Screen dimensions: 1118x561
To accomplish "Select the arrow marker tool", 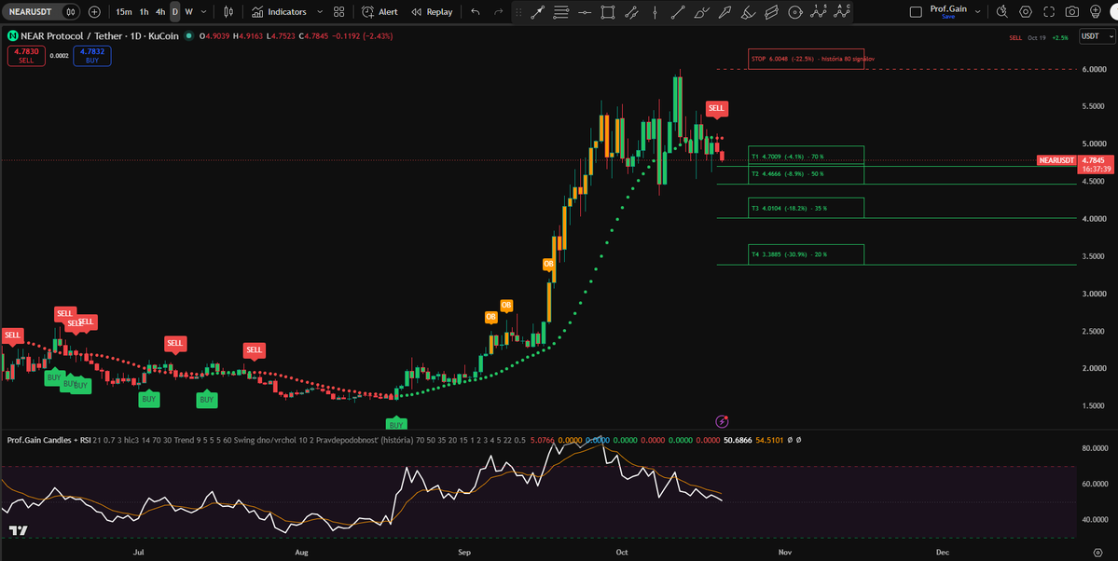I will click(725, 12).
